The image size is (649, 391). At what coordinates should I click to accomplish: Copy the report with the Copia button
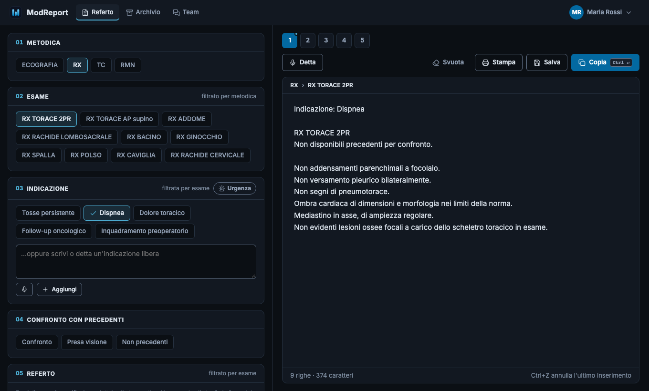coord(605,62)
